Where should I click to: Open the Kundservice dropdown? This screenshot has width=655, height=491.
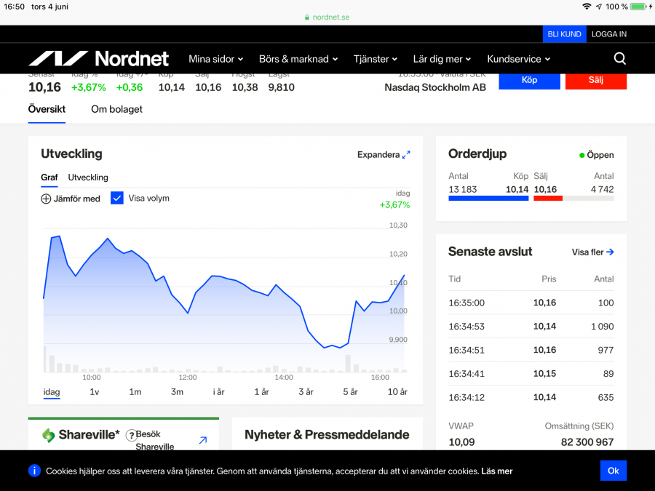pyautogui.click(x=518, y=59)
